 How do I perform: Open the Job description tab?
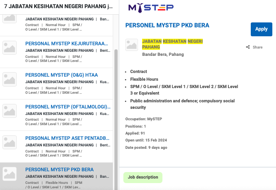coord(143,177)
